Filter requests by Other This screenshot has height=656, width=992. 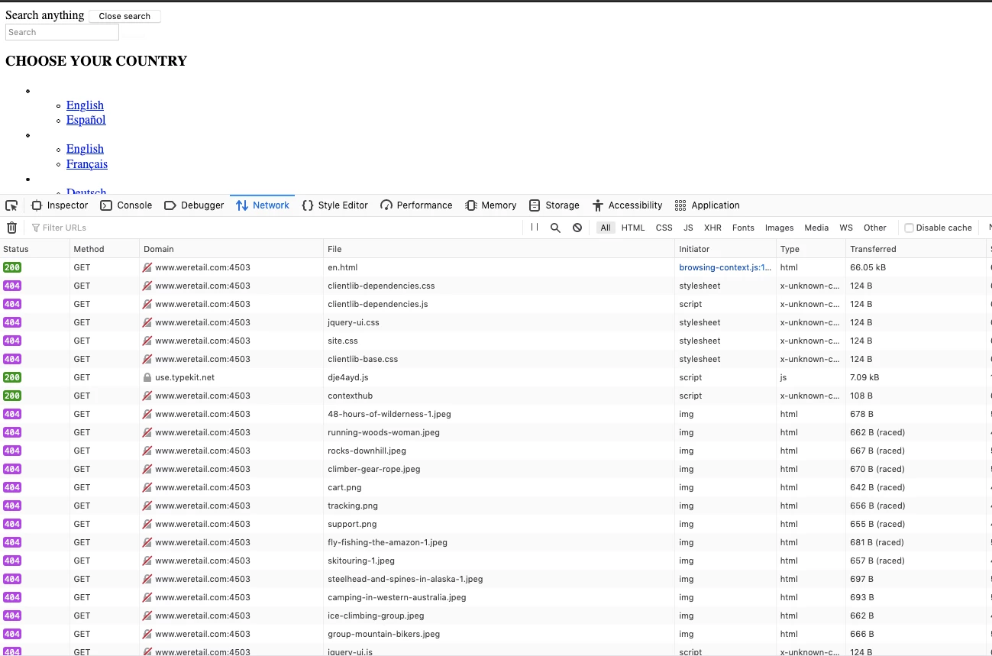pyautogui.click(x=875, y=228)
